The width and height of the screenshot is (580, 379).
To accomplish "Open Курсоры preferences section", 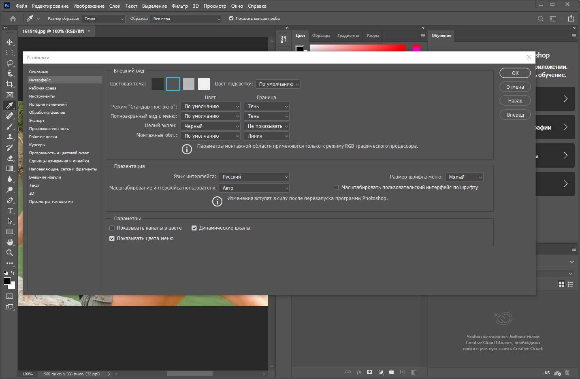I will [x=64, y=145].
